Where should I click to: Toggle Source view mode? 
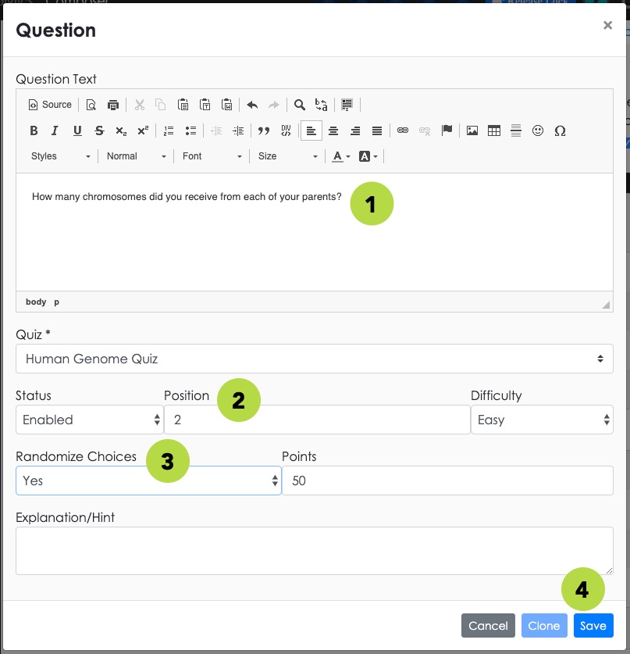coord(50,105)
